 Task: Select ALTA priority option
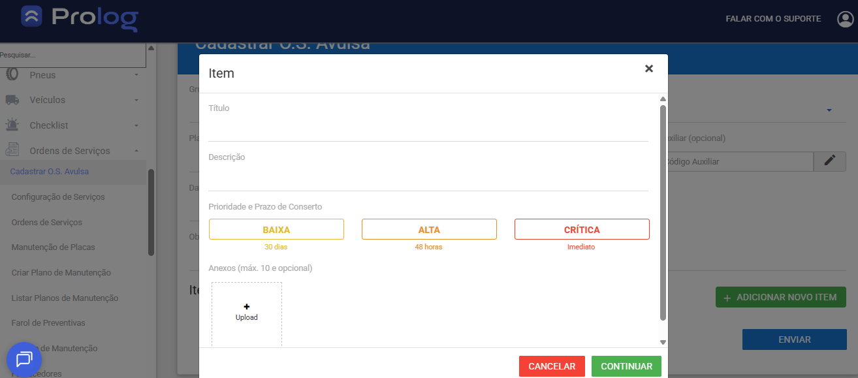point(429,229)
